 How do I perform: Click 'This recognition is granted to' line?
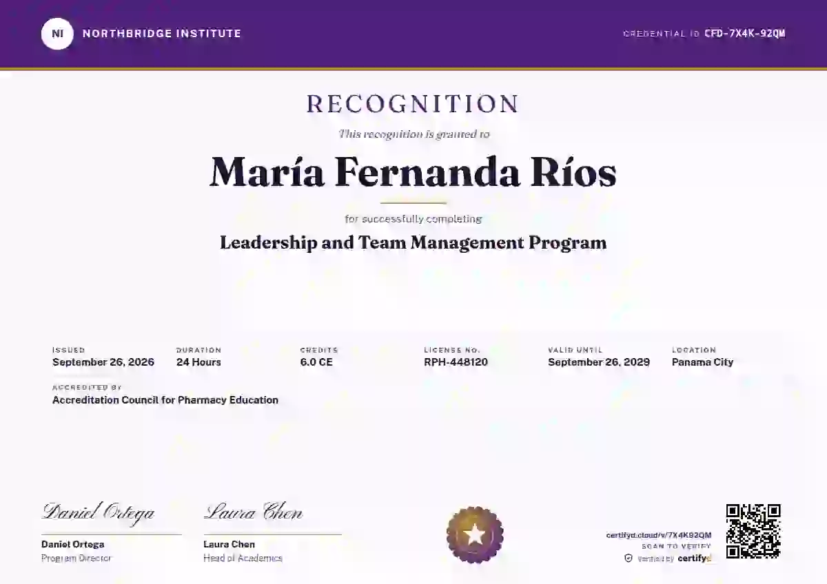tap(413, 134)
